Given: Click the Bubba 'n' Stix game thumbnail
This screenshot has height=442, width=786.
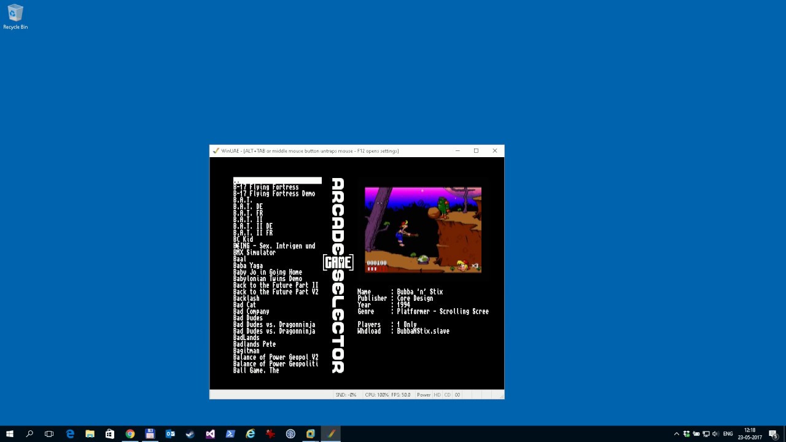Looking at the screenshot, I should click(x=423, y=230).
